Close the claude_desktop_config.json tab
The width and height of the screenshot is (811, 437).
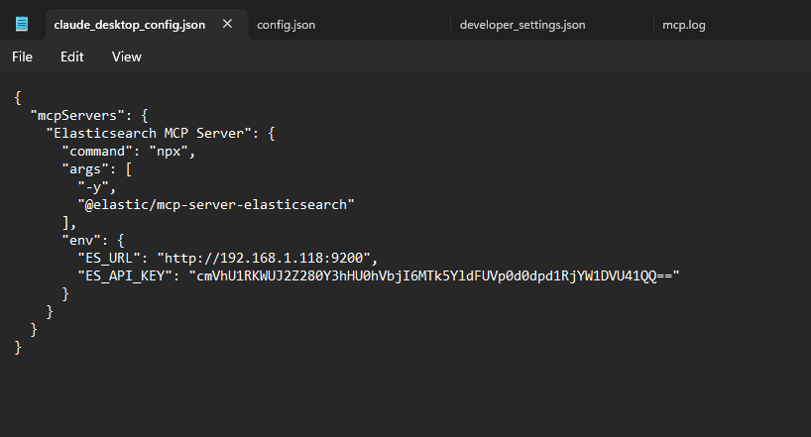pyautogui.click(x=228, y=25)
